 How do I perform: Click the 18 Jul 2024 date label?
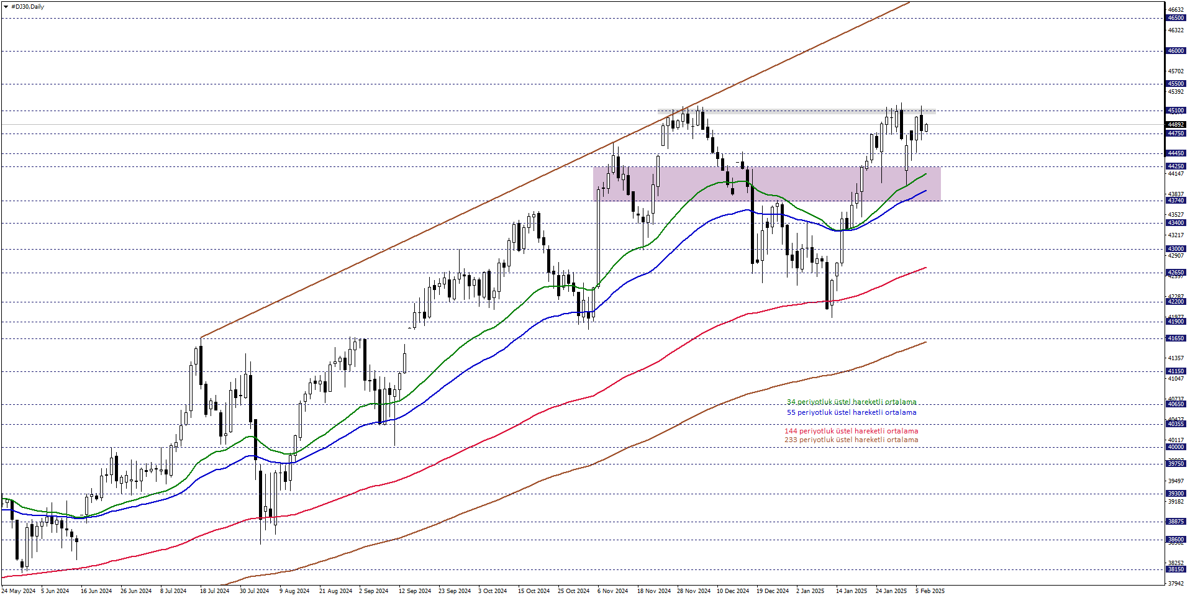[214, 591]
